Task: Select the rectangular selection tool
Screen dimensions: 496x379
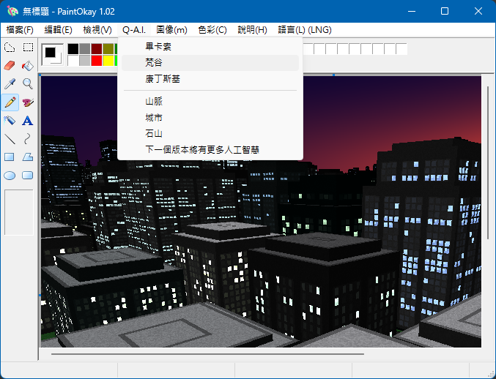Action: 28,48
